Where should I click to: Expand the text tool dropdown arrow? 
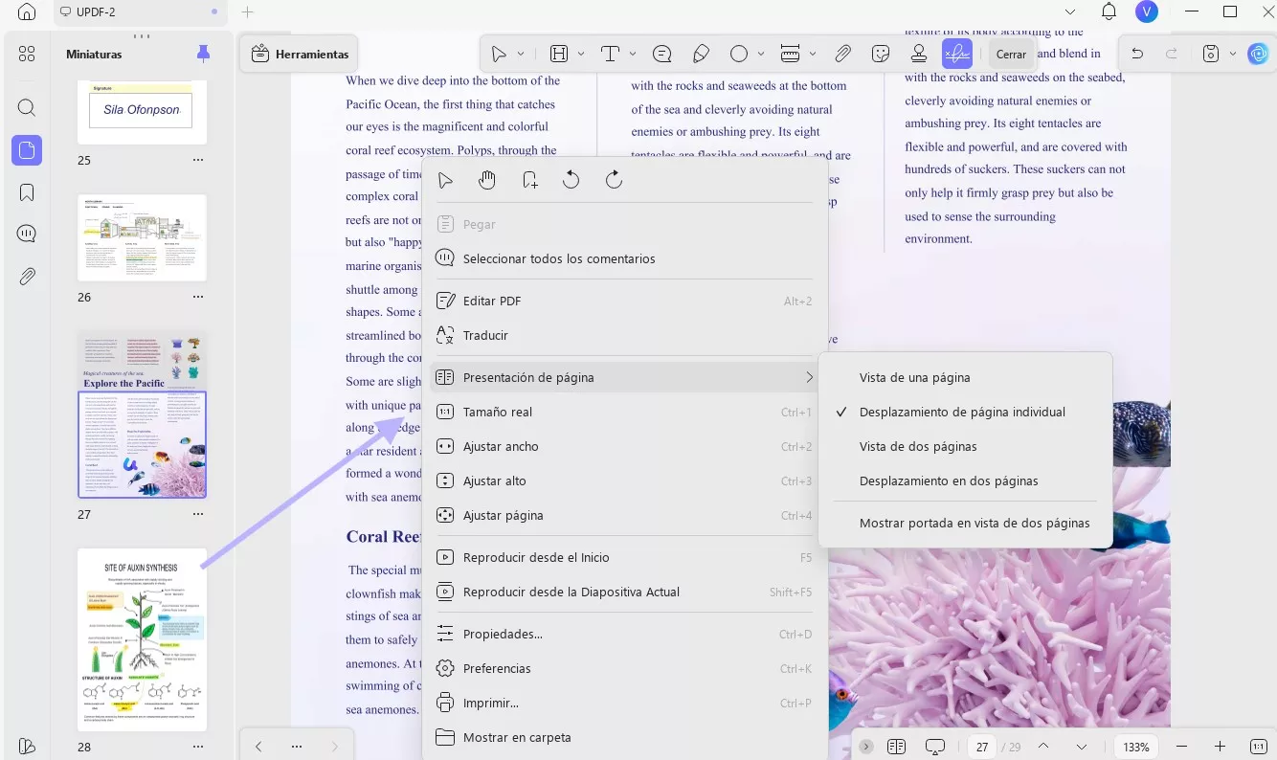tap(632, 54)
